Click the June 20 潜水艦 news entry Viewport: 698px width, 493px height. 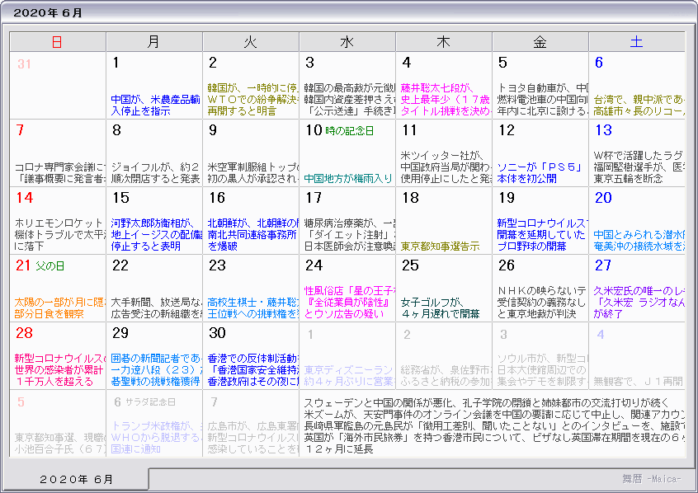(636, 239)
